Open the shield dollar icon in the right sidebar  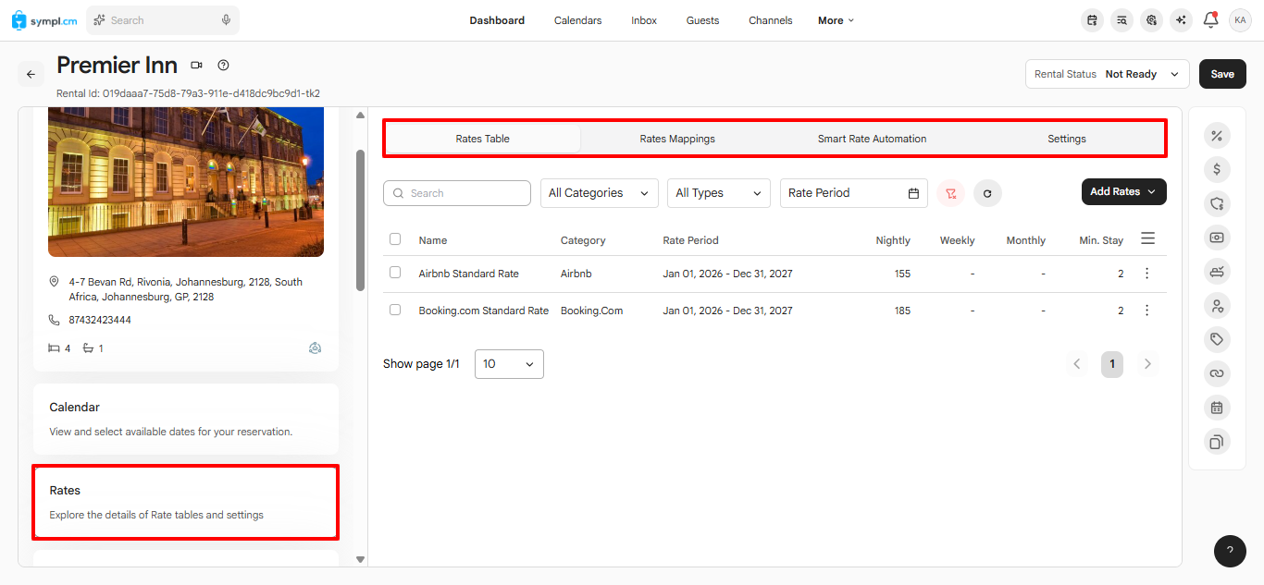[1217, 203]
